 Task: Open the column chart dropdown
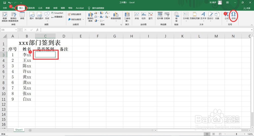pyautogui.click(x=96, y=13)
